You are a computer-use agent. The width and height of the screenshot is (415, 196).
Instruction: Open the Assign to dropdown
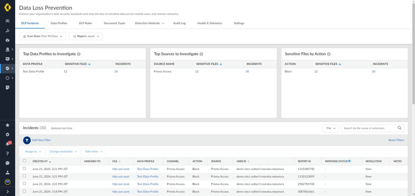33,151
